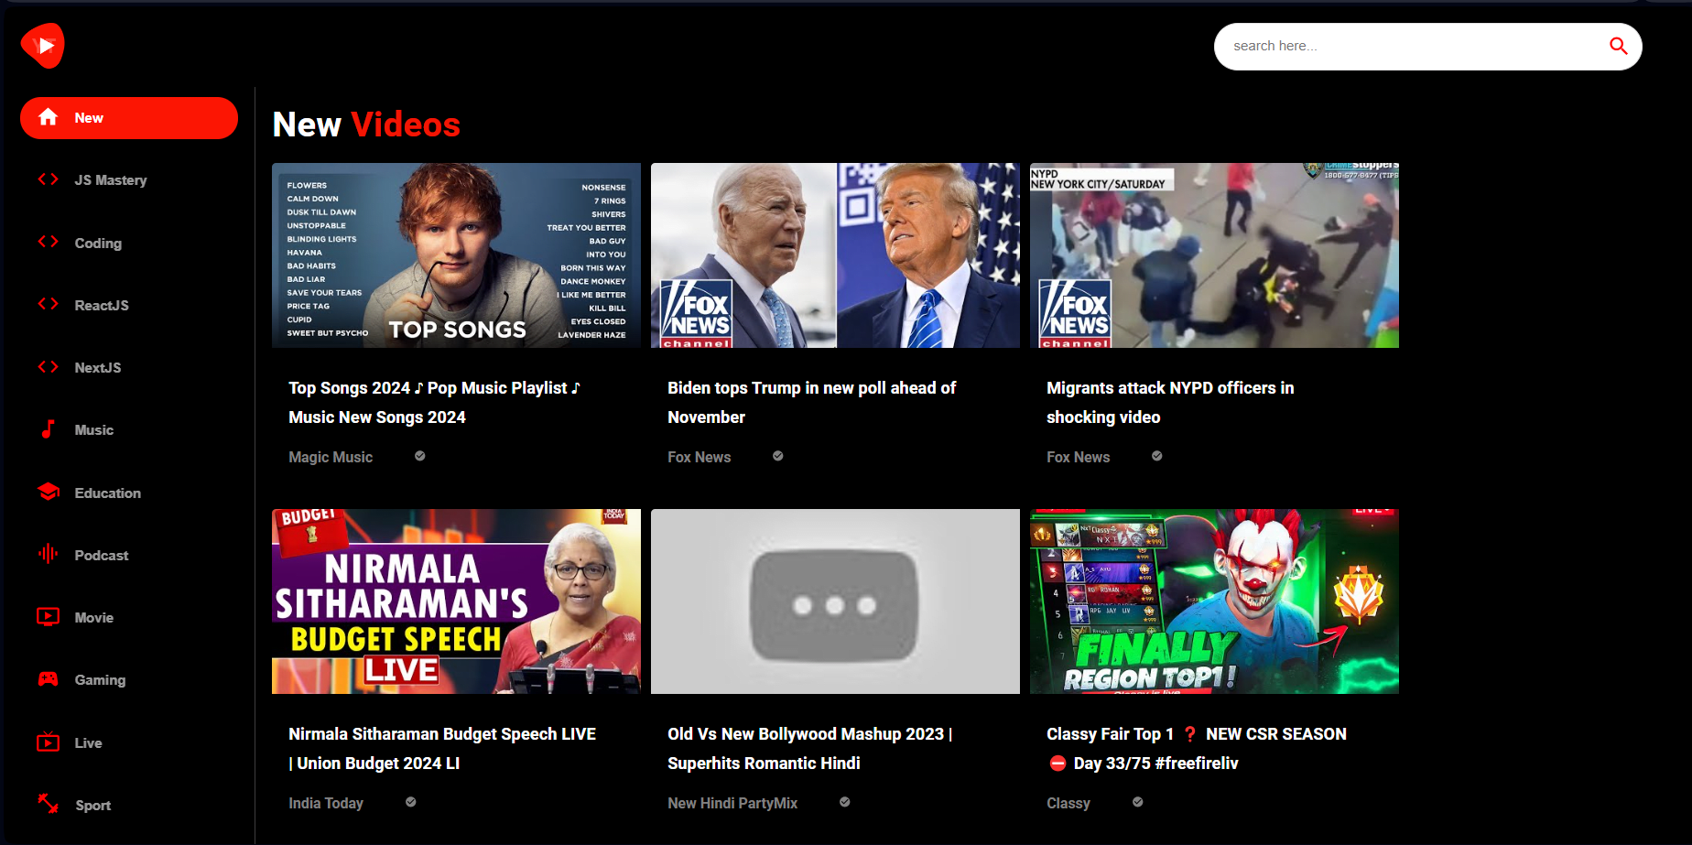Show the Podcast category
The image size is (1692, 845).
click(129, 555)
